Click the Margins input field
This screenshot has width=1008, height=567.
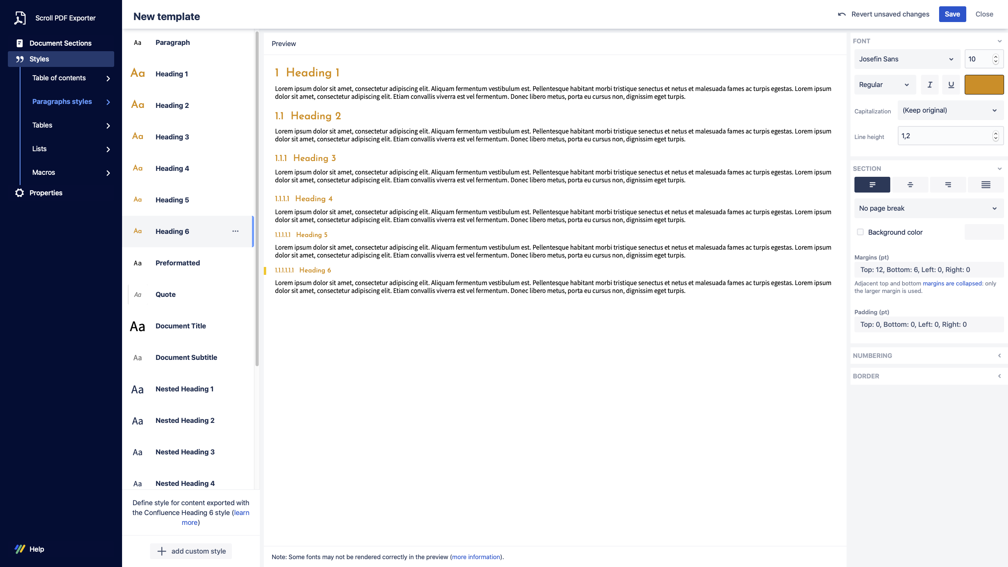pos(928,270)
